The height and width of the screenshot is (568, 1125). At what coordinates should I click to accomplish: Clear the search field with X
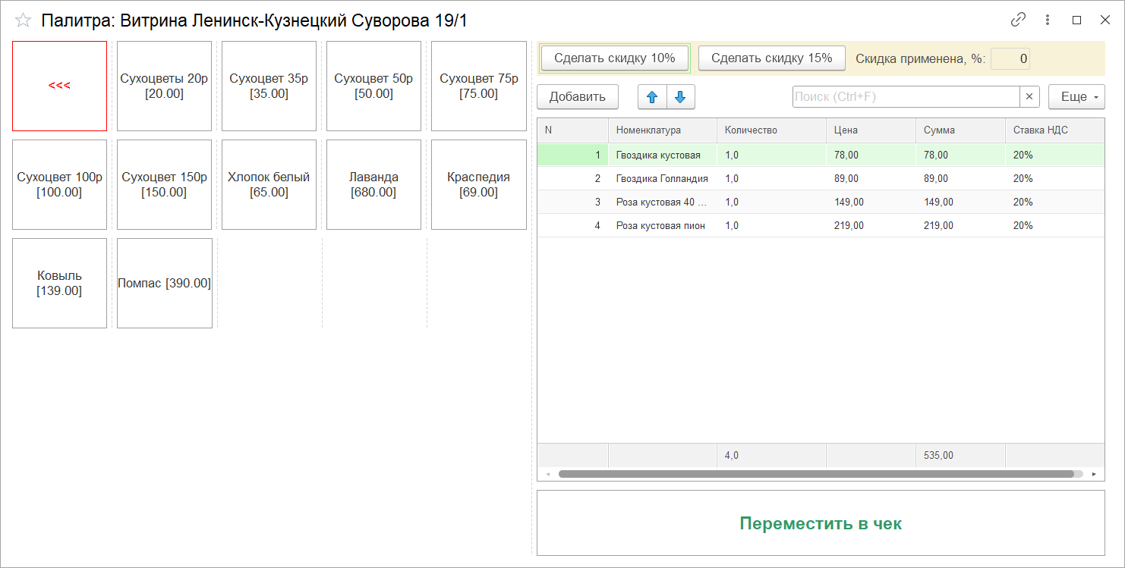pyautogui.click(x=1029, y=97)
